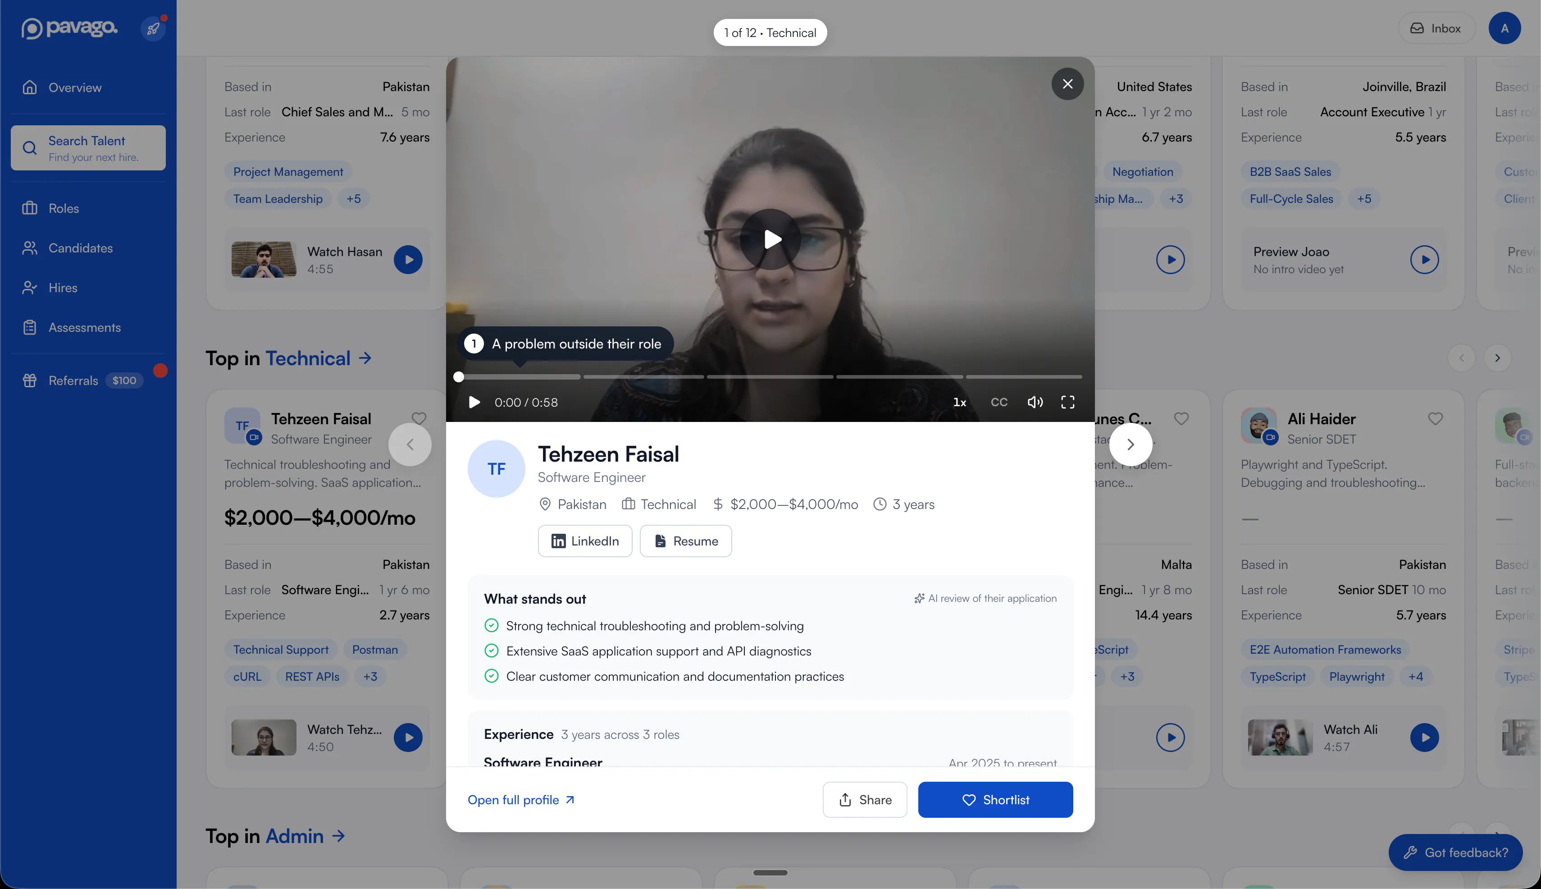Click Watch Ali video thumbnail
This screenshot has height=889, width=1541.
[x=1280, y=738]
